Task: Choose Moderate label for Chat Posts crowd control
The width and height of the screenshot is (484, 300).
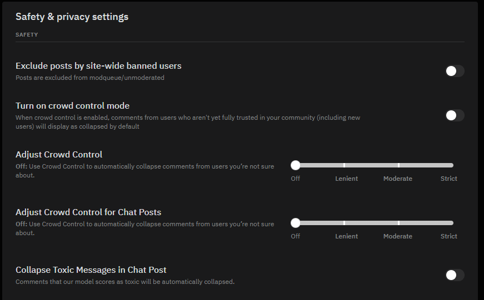Action: tap(398, 236)
